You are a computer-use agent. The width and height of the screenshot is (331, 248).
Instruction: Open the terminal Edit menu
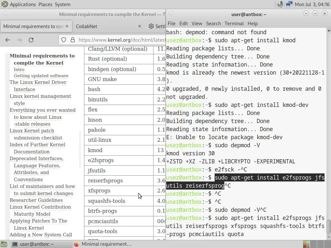tap(184, 23)
